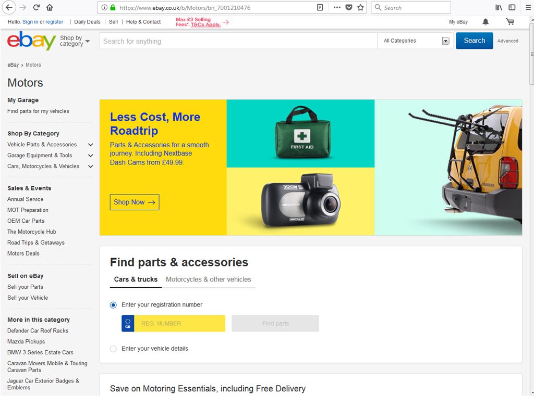Click the green padlock security icon
The height and width of the screenshot is (396, 534).
click(x=113, y=7)
